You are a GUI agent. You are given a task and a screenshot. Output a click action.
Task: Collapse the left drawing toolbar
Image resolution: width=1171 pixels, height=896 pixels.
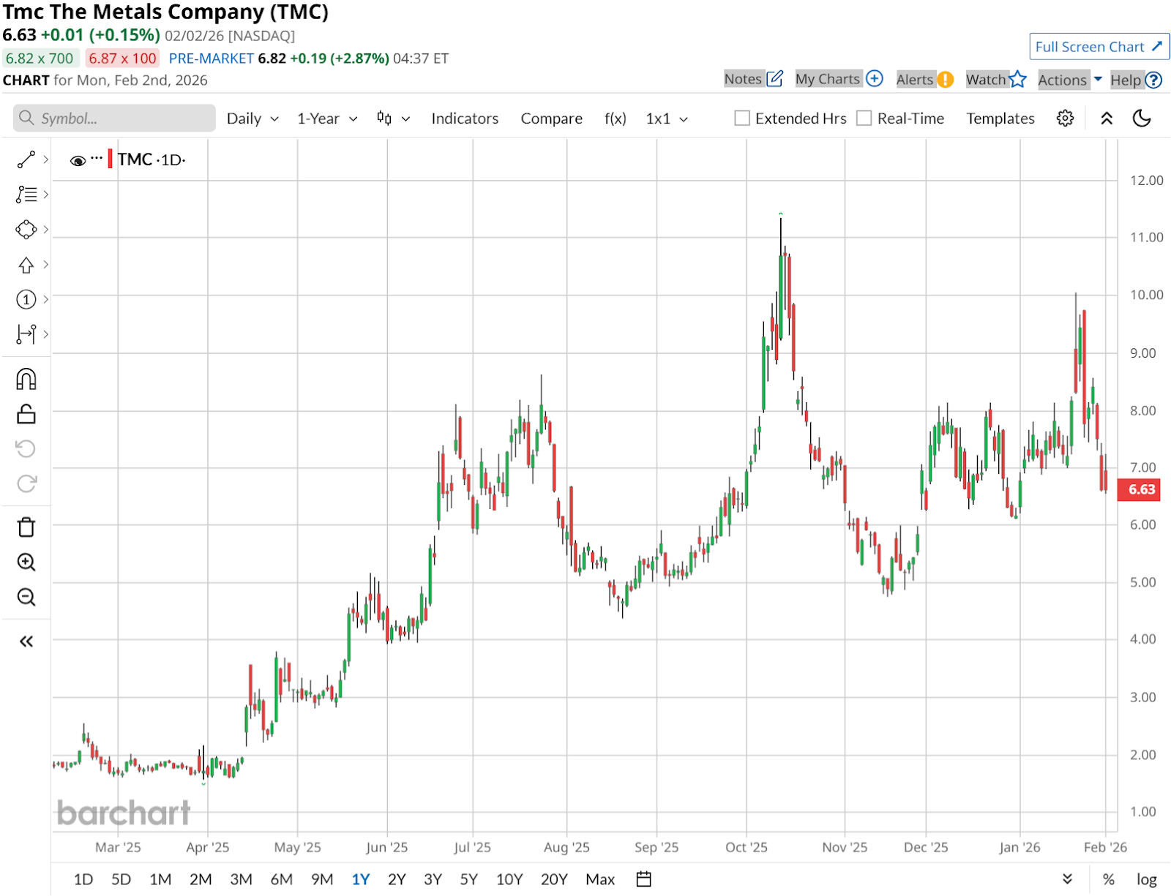26,641
